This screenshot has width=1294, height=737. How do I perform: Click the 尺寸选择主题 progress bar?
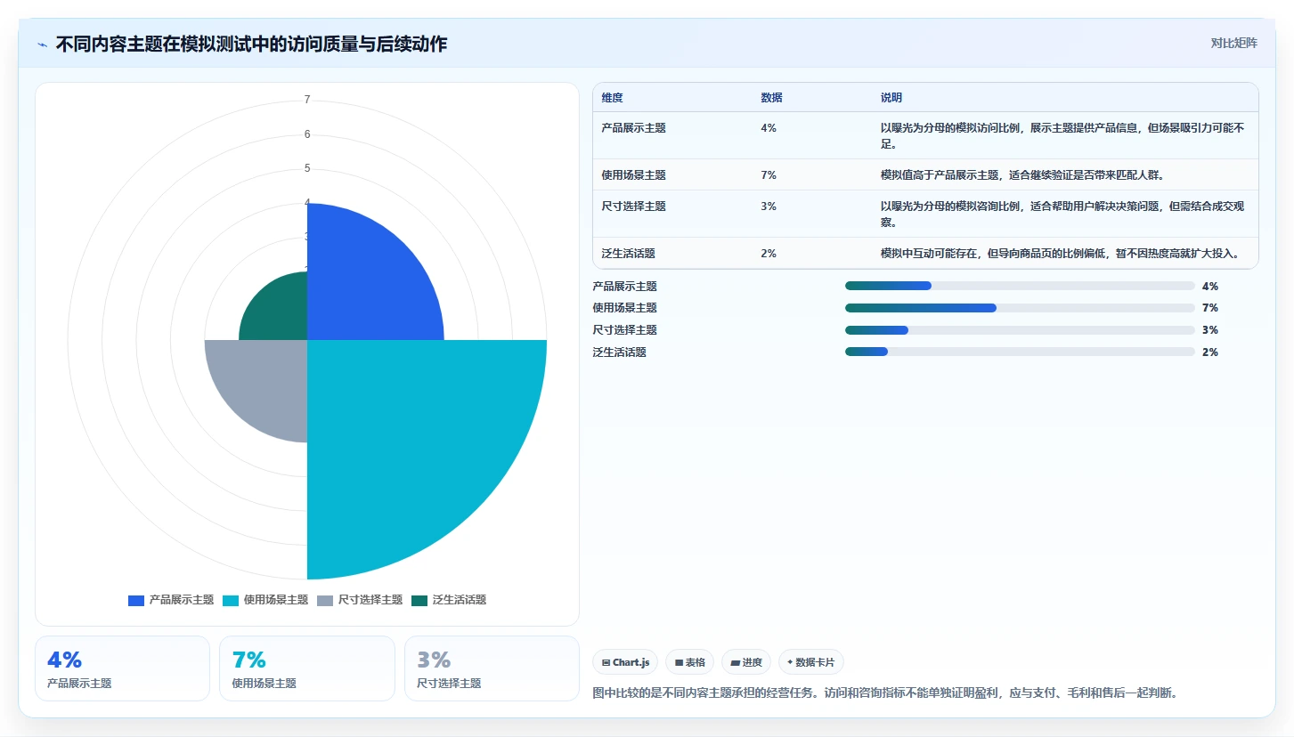pyautogui.click(x=1020, y=329)
